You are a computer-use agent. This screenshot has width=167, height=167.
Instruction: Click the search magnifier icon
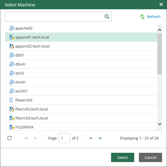pos(107,17)
